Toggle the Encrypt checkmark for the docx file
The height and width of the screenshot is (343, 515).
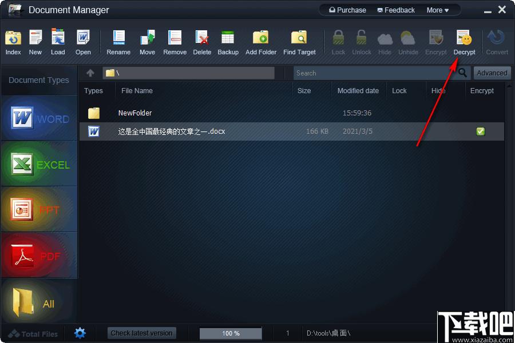[481, 131]
